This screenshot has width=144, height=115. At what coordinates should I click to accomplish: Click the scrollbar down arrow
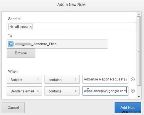[x=139, y=97]
